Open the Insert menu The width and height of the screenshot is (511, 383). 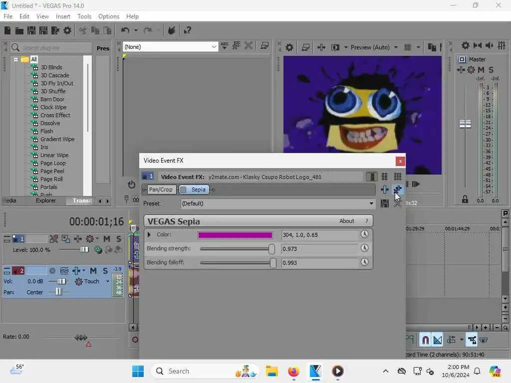click(63, 16)
